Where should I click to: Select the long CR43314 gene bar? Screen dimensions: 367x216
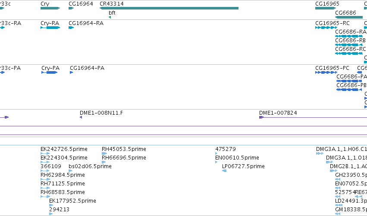(169, 8)
